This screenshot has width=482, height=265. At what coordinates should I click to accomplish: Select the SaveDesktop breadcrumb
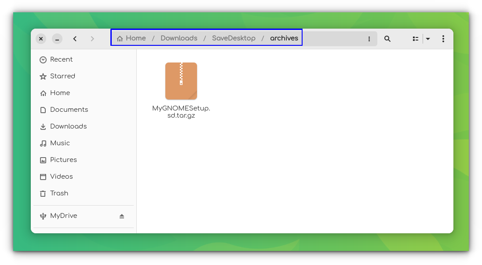point(234,38)
